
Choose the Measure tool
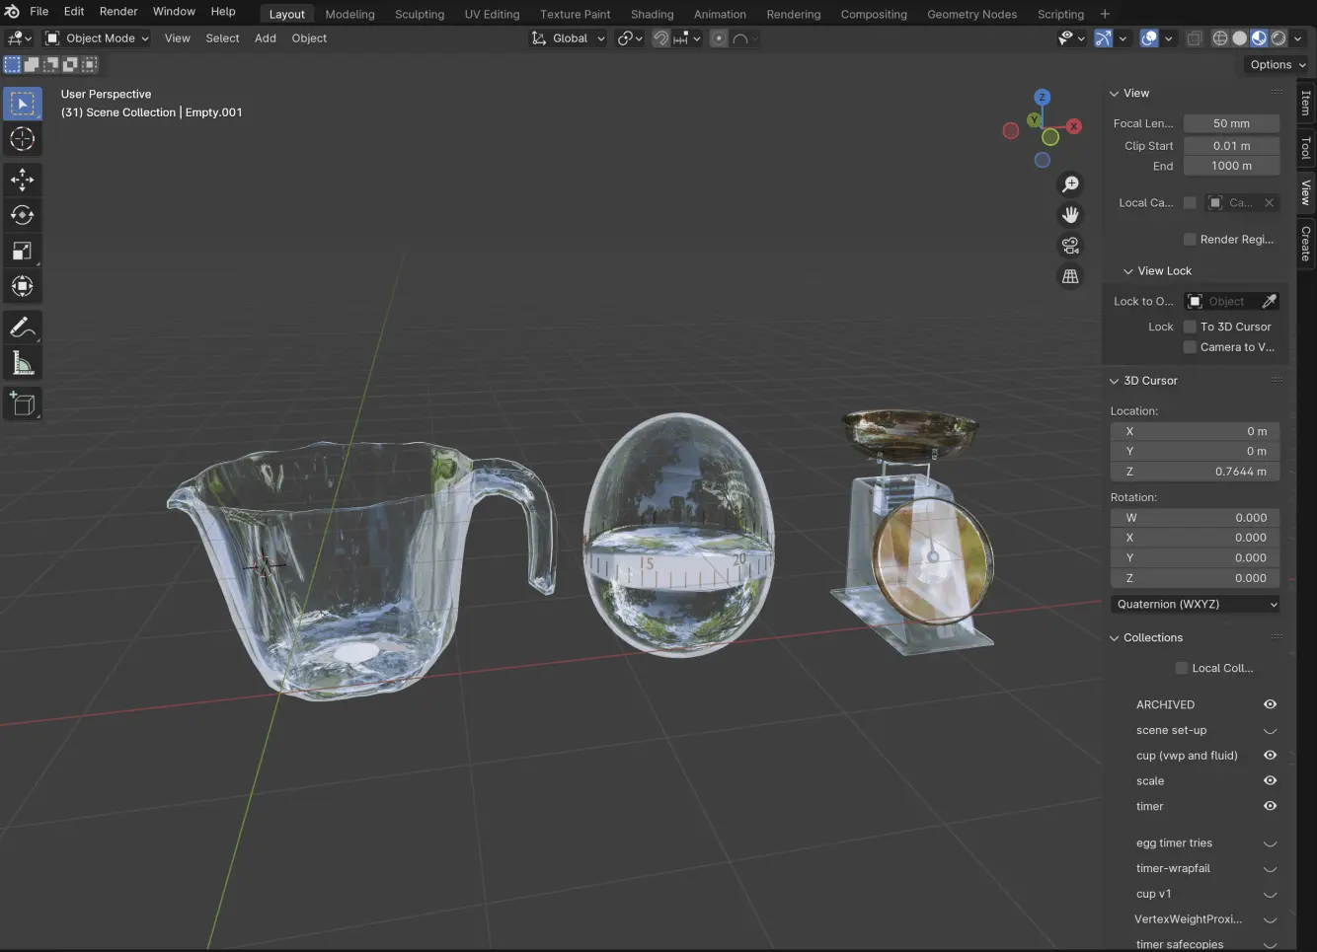pyautogui.click(x=23, y=363)
